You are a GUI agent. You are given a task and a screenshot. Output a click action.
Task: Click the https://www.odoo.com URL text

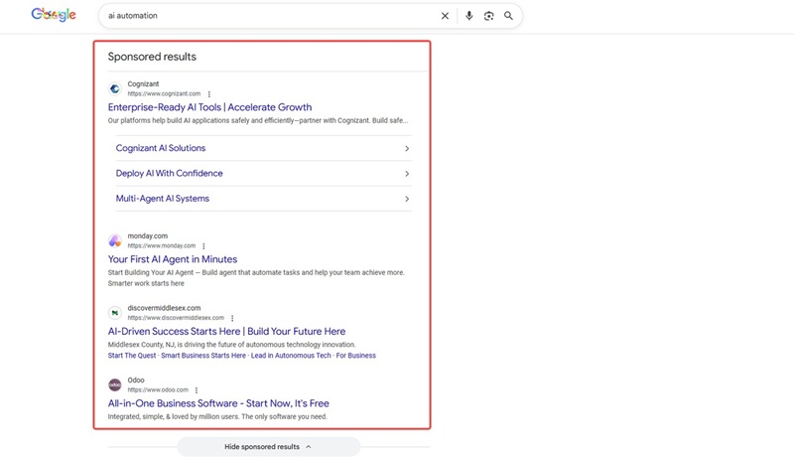pyautogui.click(x=158, y=390)
